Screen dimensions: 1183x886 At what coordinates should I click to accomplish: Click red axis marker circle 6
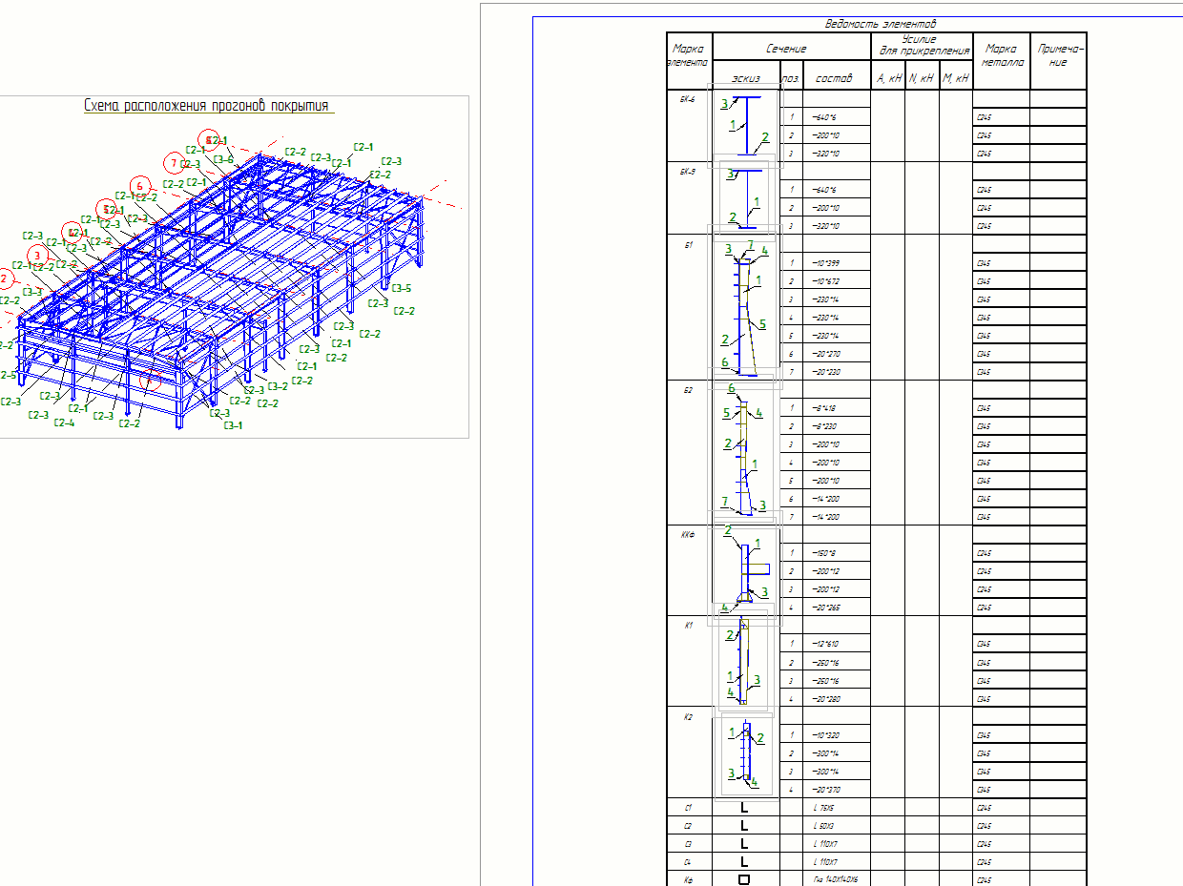pos(140,186)
